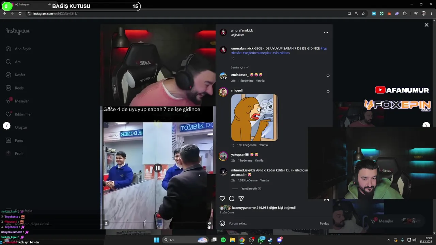Open yakupsanliii username link
Viewport: 436px width, 245px height.
240,154
